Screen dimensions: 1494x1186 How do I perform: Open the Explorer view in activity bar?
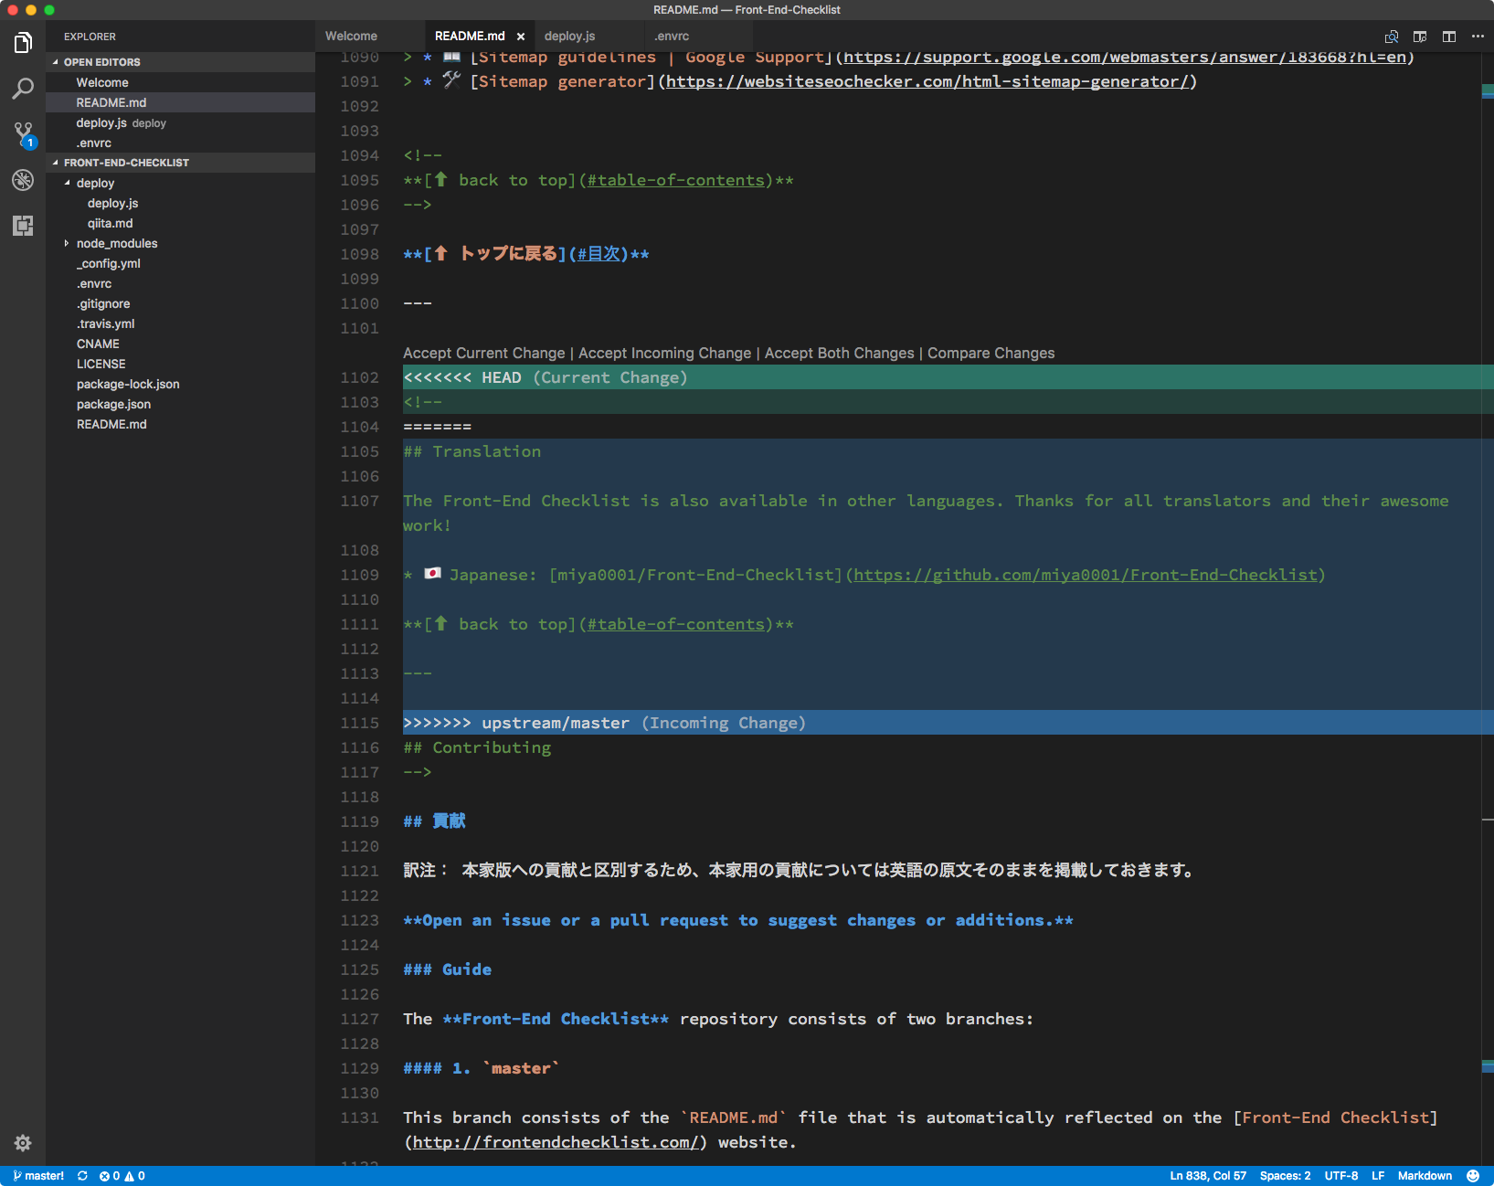(23, 43)
